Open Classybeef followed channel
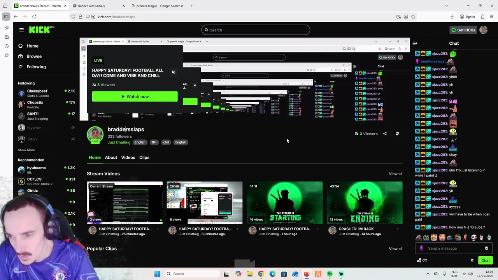This screenshot has height=280, width=498. coord(46,93)
